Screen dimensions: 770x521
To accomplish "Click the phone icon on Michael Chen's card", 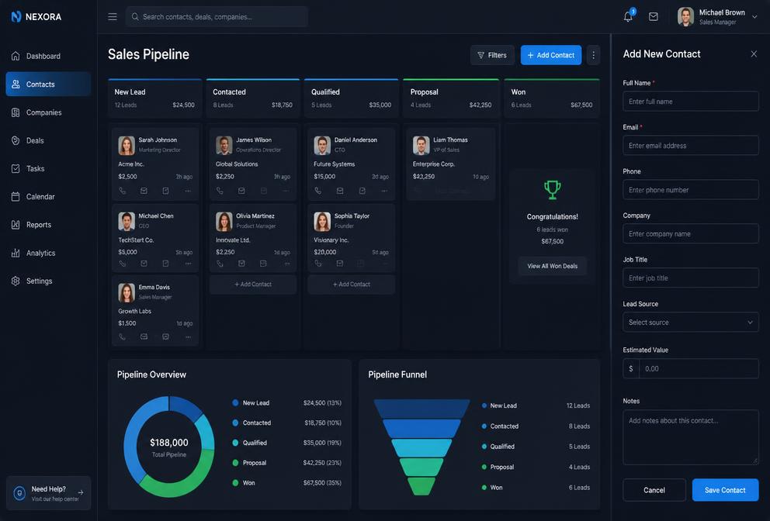I will [123, 264].
